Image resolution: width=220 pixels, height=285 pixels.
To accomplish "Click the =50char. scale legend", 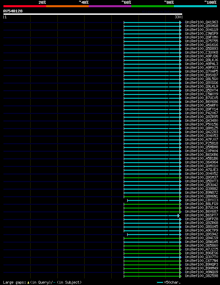I will click(169, 283).
